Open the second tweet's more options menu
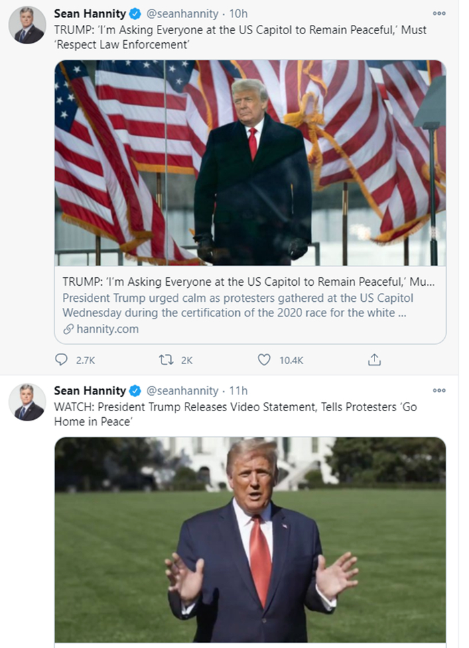Screen dimensions: 469x648 click(x=439, y=390)
